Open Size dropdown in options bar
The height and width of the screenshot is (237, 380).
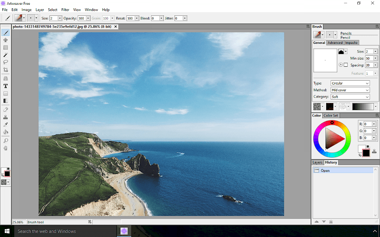[60, 18]
